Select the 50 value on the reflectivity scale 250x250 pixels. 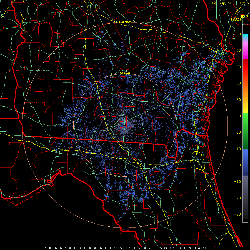coord(239,83)
